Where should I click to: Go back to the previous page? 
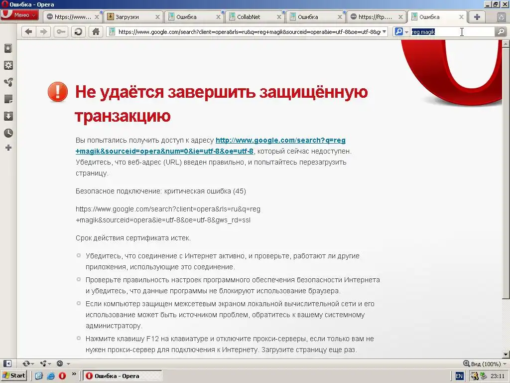click(28, 31)
